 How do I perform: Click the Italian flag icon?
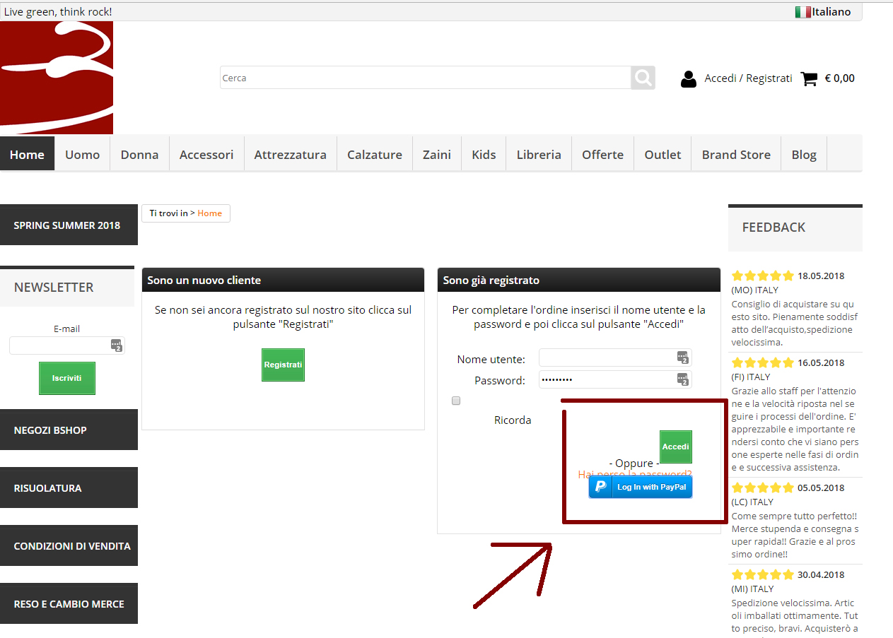(x=802, y=12)
